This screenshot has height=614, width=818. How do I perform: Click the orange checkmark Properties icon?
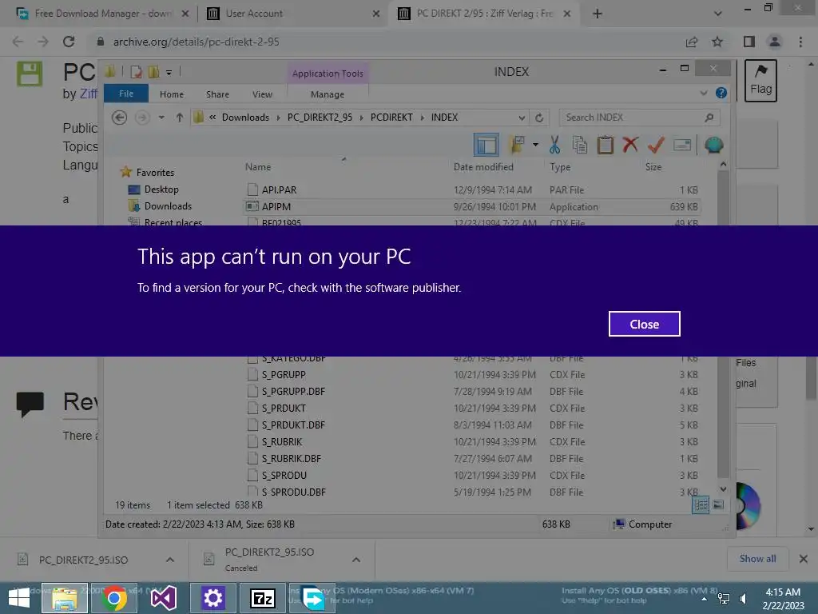point(656,145)
